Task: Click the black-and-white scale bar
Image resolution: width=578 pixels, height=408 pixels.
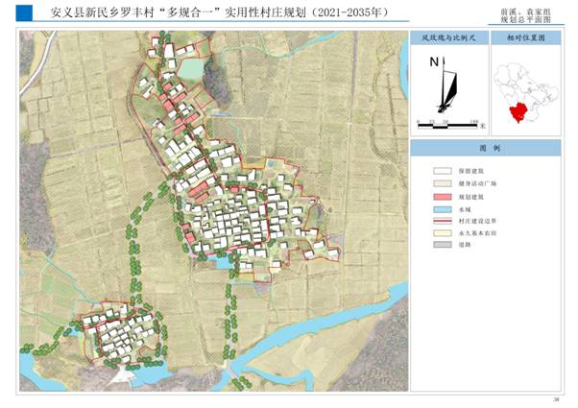Action: (447, 126)
